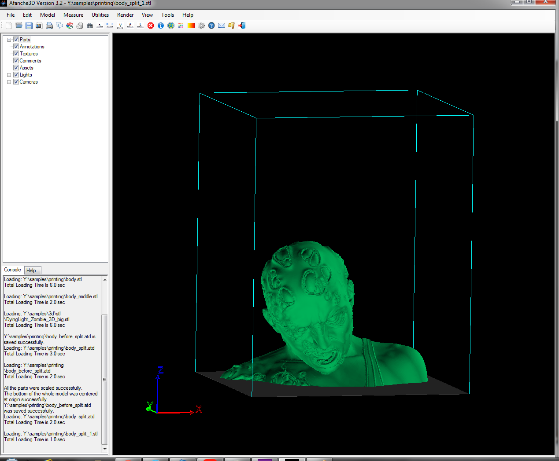Switch to the Help tab beside Console
This screenshot has width=559, height=461.
(31, 270)
